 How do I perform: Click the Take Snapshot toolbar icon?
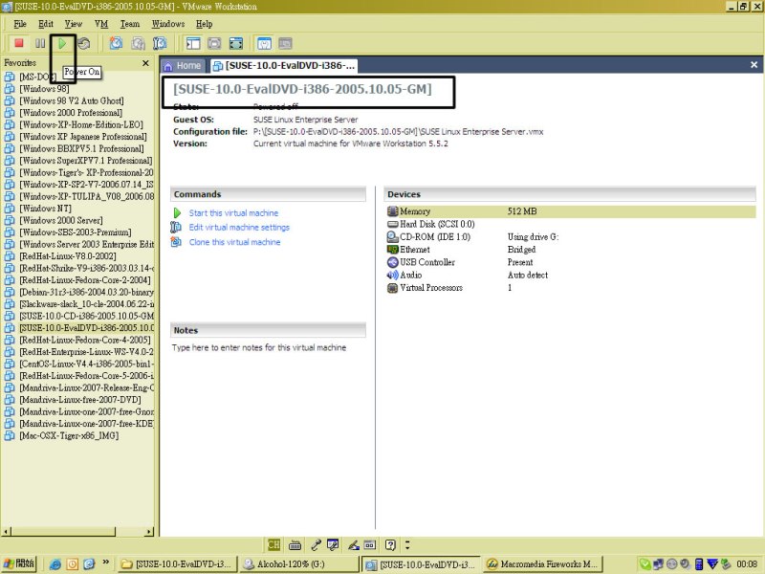[116, 43]
